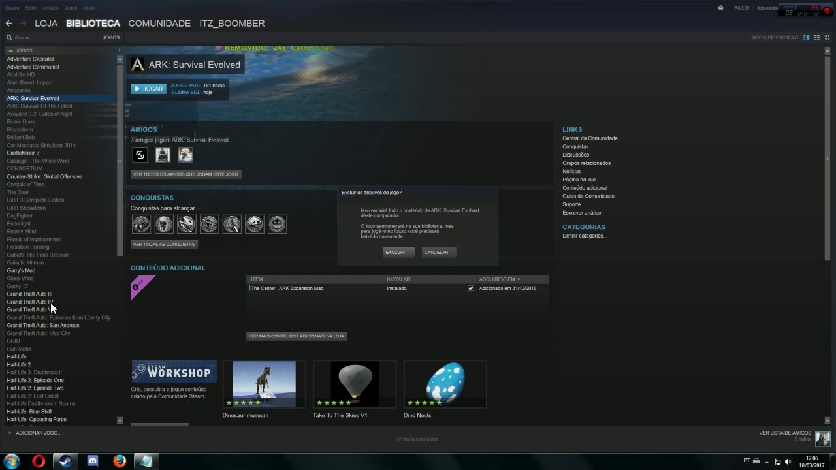This screenshot has height=470, width=836.
Task: Open the fifth achievement icon
Action: 232,224
